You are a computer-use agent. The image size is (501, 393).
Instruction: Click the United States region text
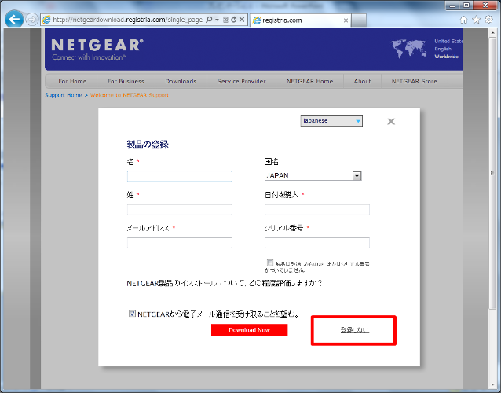point(448,41)
